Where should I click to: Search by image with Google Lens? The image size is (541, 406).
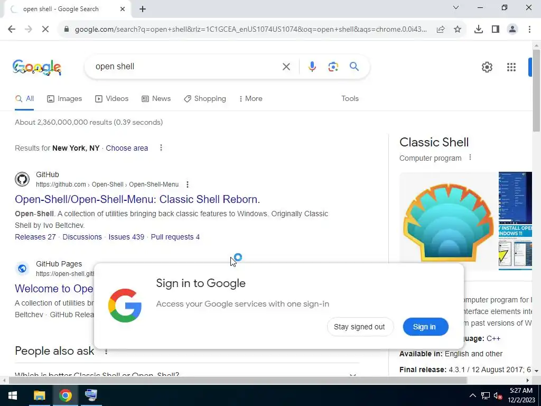(333, 67)
